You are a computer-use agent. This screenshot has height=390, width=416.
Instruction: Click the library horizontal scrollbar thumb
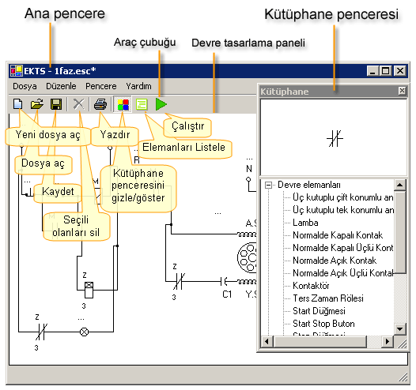point(320,342)
